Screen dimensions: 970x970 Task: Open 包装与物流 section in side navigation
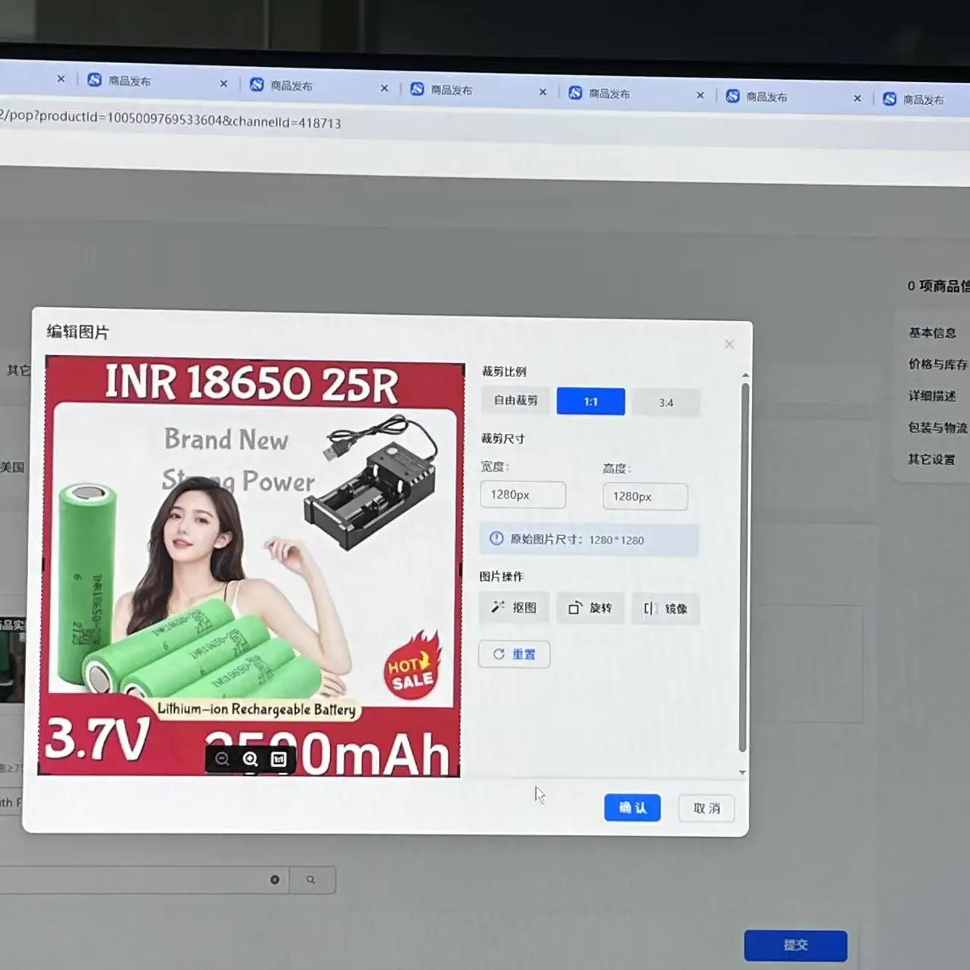click(x=938, y=427)
